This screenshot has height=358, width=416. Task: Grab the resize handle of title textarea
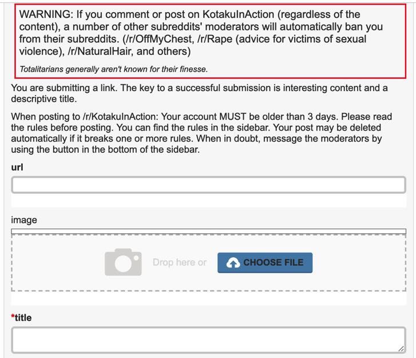[401, 349]
